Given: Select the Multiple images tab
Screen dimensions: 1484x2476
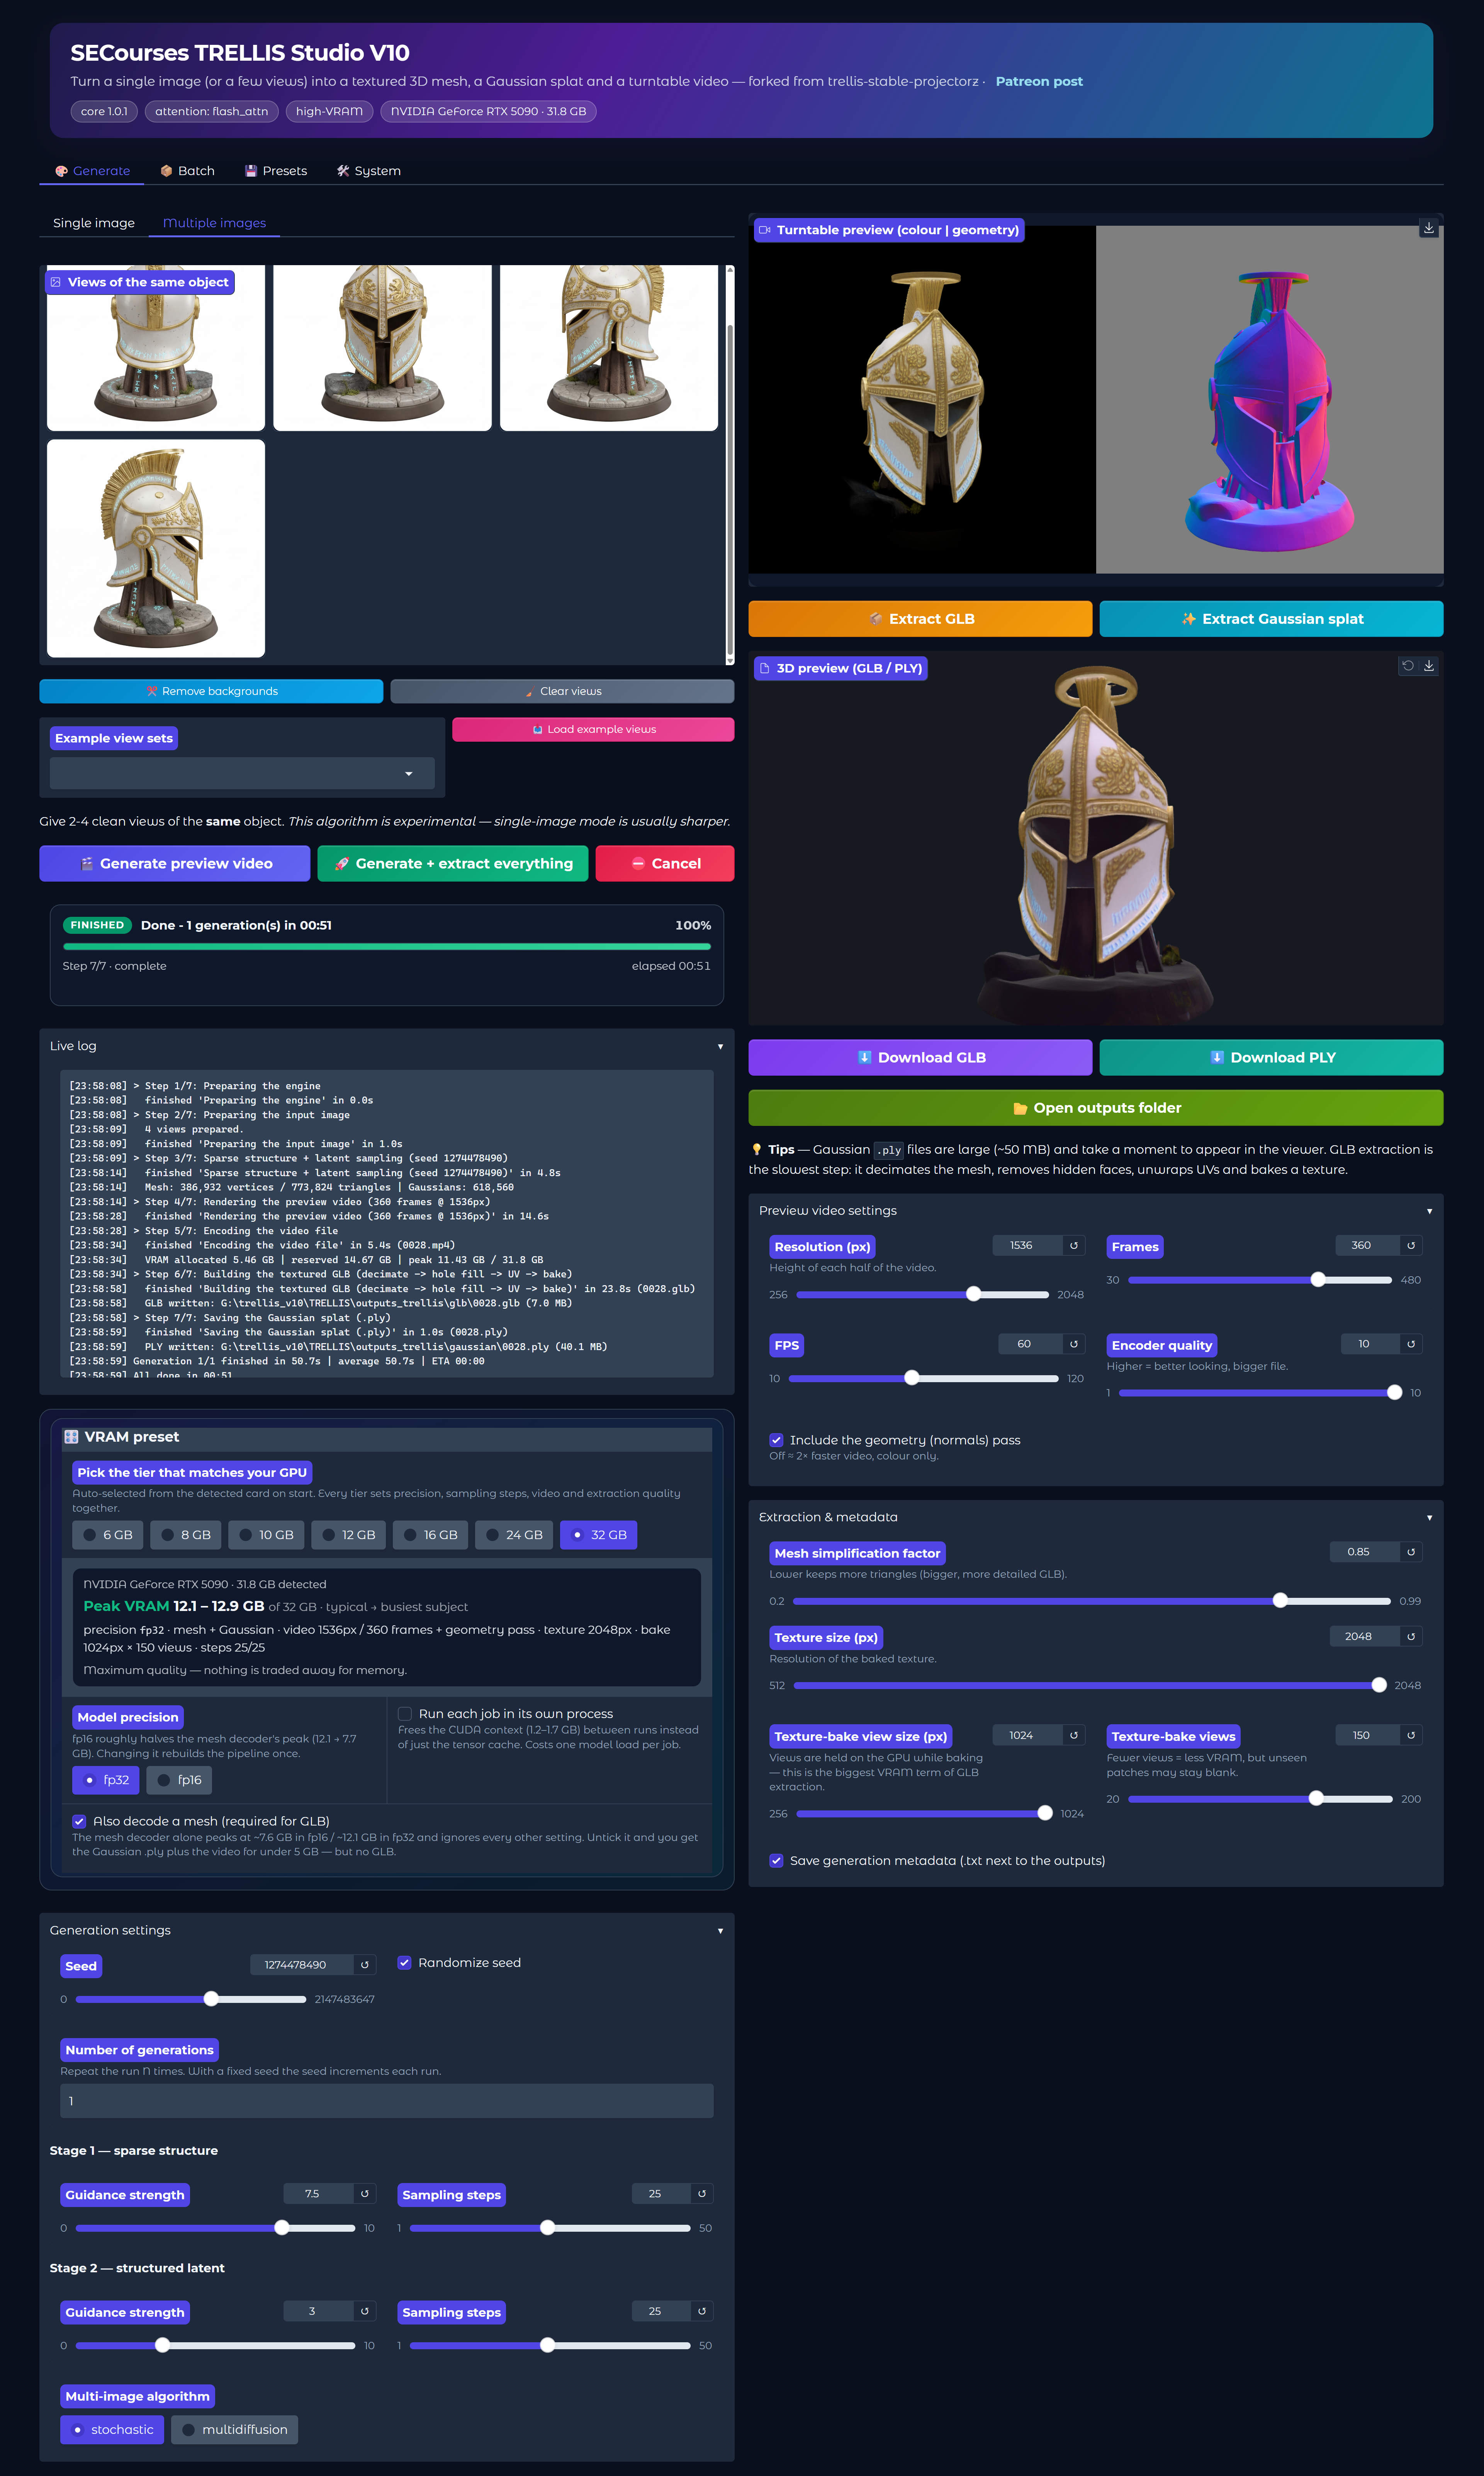Looking at the screenshot, I should pyautogui.click(x=214, y=223).
